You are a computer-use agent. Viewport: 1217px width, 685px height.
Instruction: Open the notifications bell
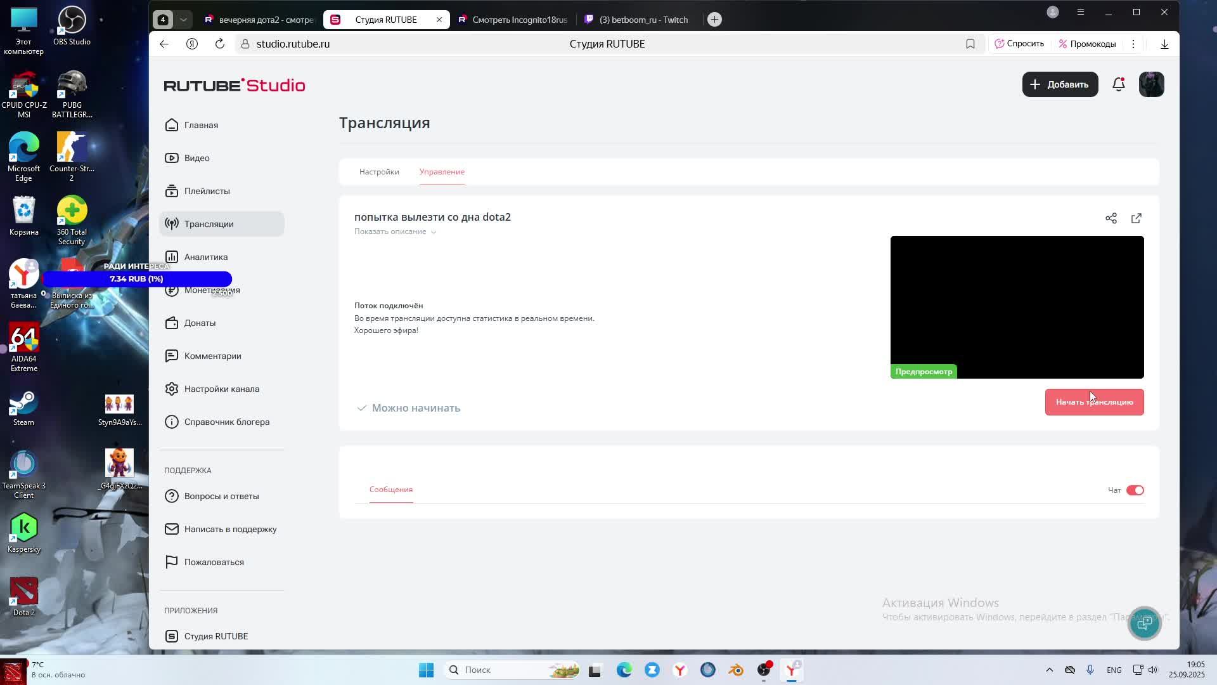coord(1118,84)
